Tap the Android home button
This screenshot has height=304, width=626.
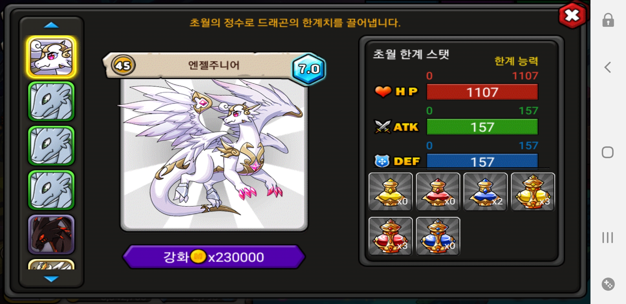[x=608, y=152]
